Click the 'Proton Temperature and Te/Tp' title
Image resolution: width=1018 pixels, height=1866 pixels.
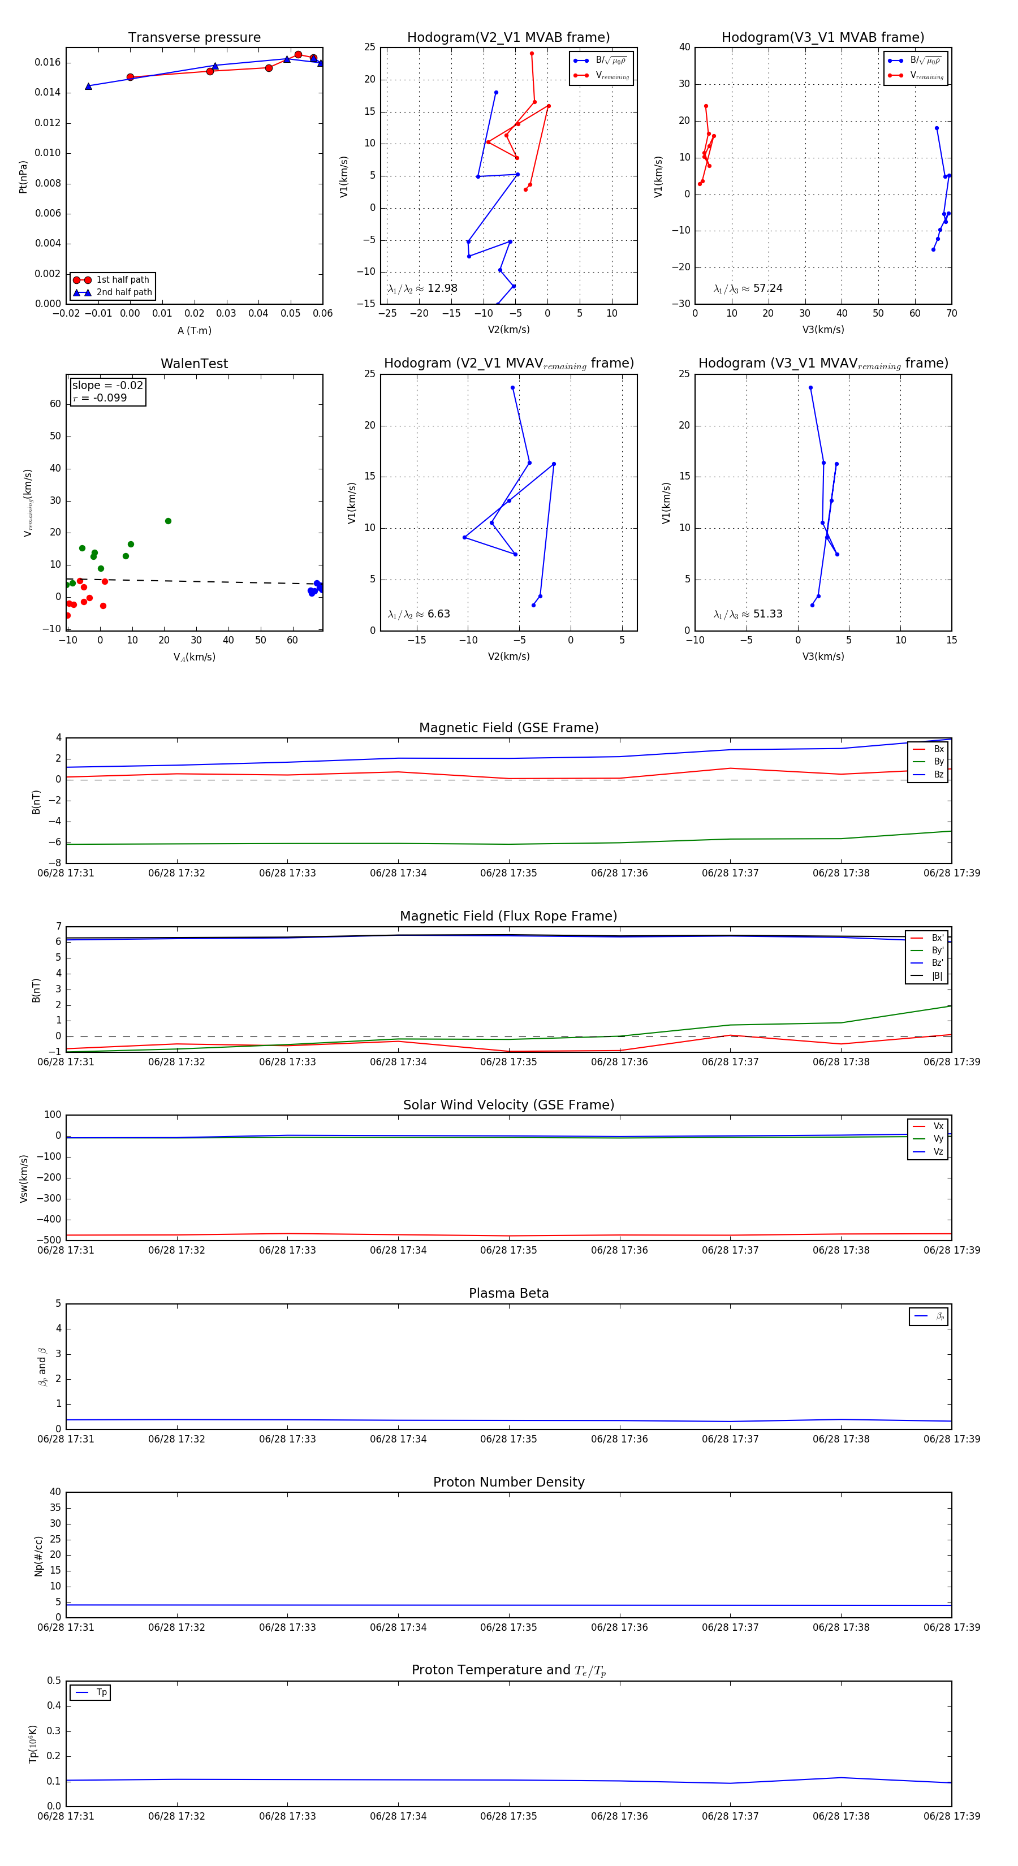(x=508, y=1670)
